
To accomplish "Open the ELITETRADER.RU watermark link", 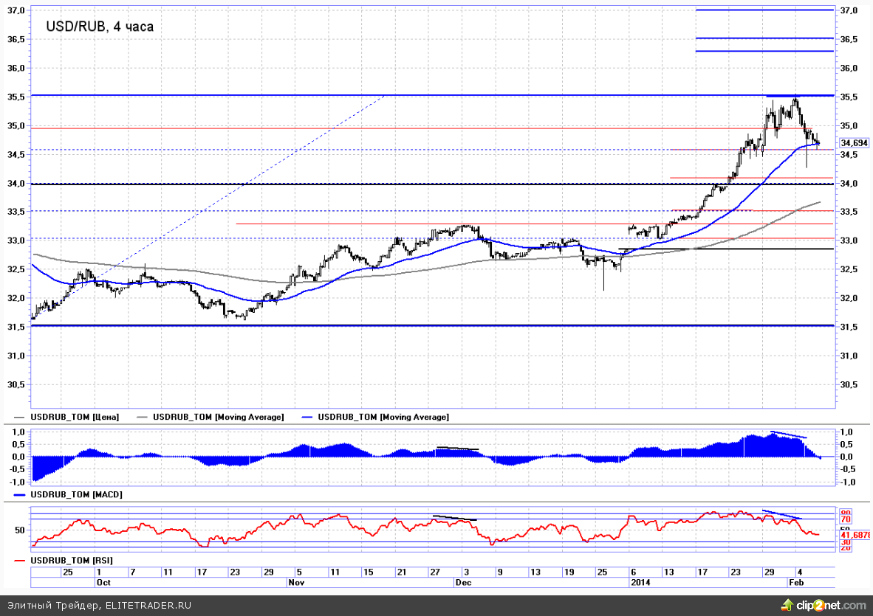I will [x=148, y=606].
